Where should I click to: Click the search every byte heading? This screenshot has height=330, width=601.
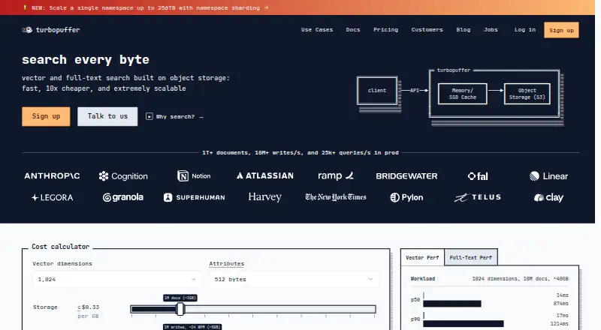click(x=86, y=60)
